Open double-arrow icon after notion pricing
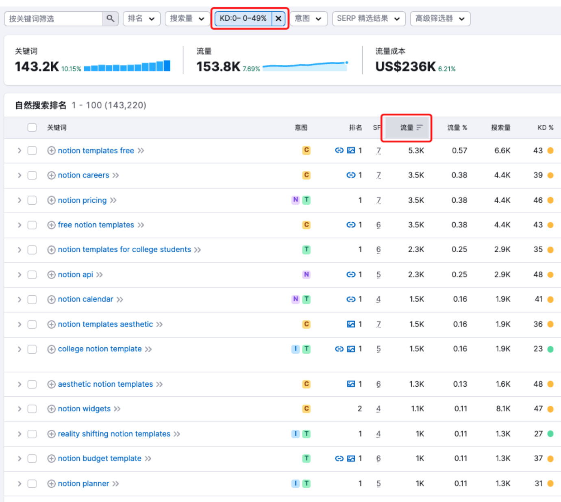Image resolution: width=561 pixels, height=502 pixels. point(113,200)
